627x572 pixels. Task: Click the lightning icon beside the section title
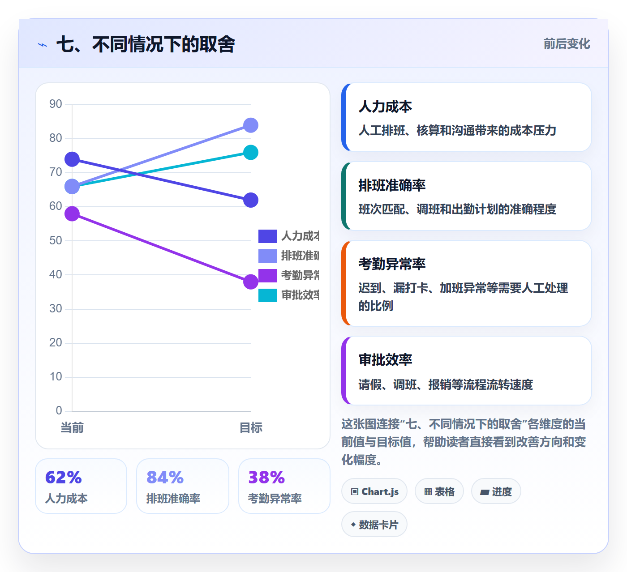click(43, 45)
